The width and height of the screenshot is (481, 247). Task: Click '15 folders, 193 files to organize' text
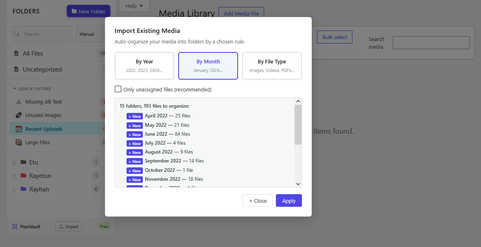point(154,106)
